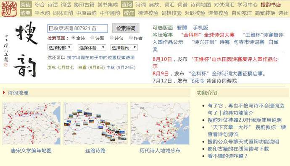Click the 丝路诗路 caption link
The image size is (290, 166).
click(x=95, y=151)
